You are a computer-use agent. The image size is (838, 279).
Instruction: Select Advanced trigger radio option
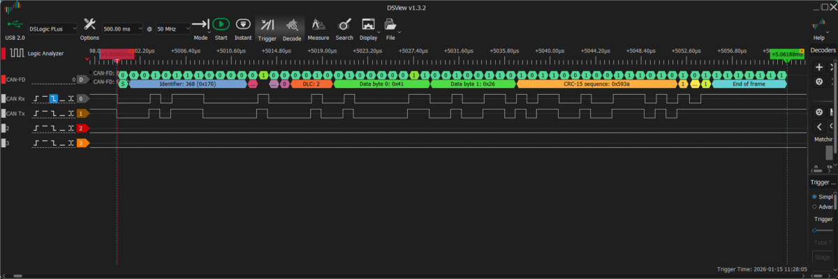pos(815,206)
